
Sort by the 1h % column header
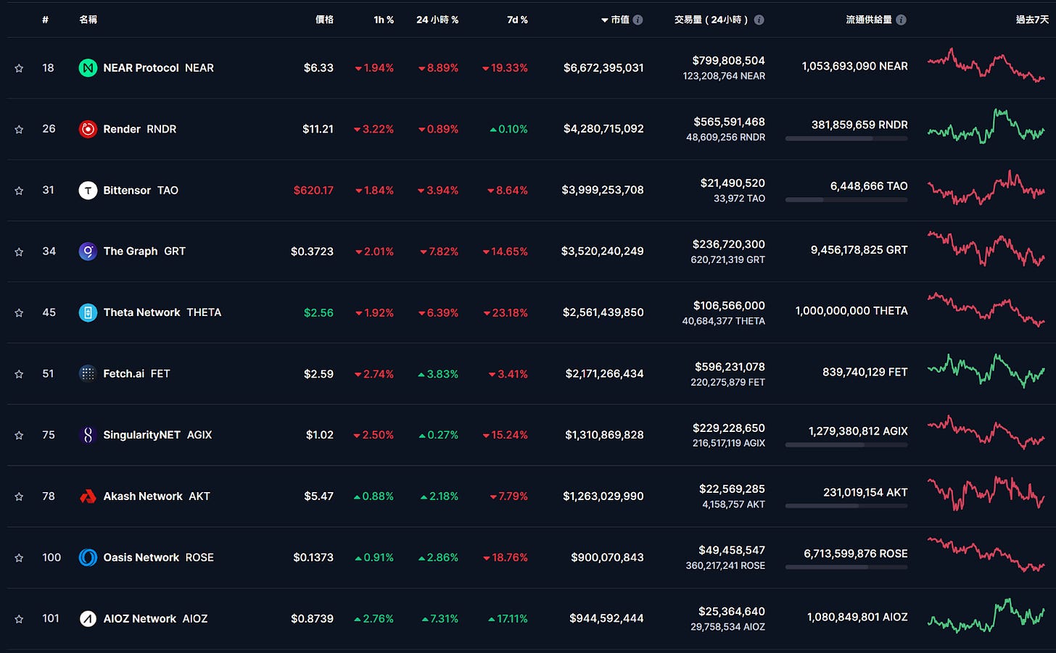click(384, 20)
